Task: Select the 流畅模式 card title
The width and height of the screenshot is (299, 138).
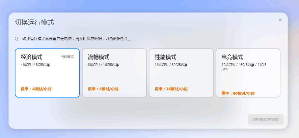Action: click(x=99, y=57)
